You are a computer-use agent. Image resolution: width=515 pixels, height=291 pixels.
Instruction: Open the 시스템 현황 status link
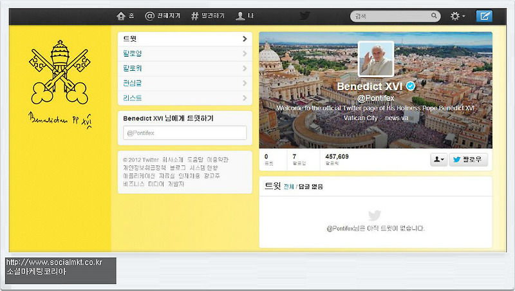(x=203, y=167)
